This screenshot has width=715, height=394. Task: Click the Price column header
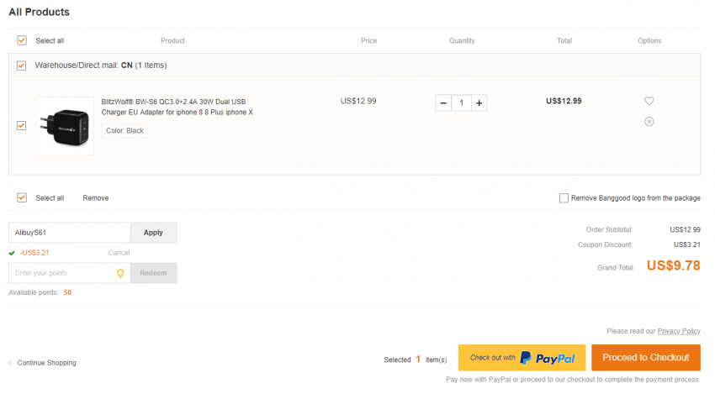369,41
